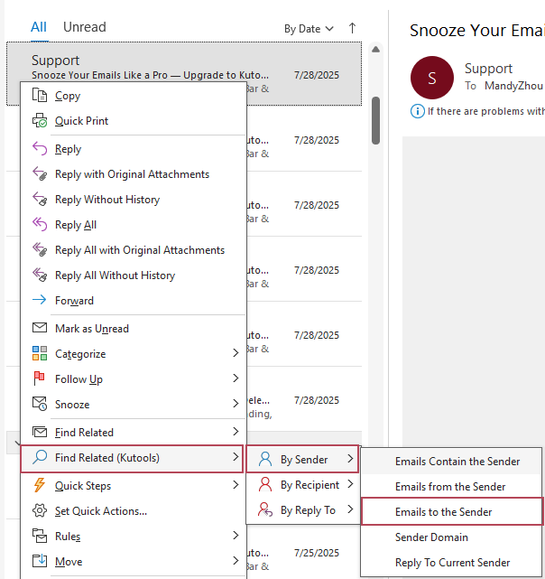Click Reply All Without History icon
This screenshot has height=579, width=545.
click(x=40, y=275)
